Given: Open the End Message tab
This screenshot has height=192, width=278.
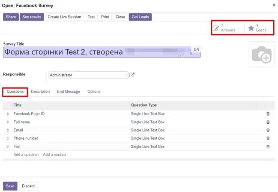Looking at the screenshot, I should click(69, 91).
